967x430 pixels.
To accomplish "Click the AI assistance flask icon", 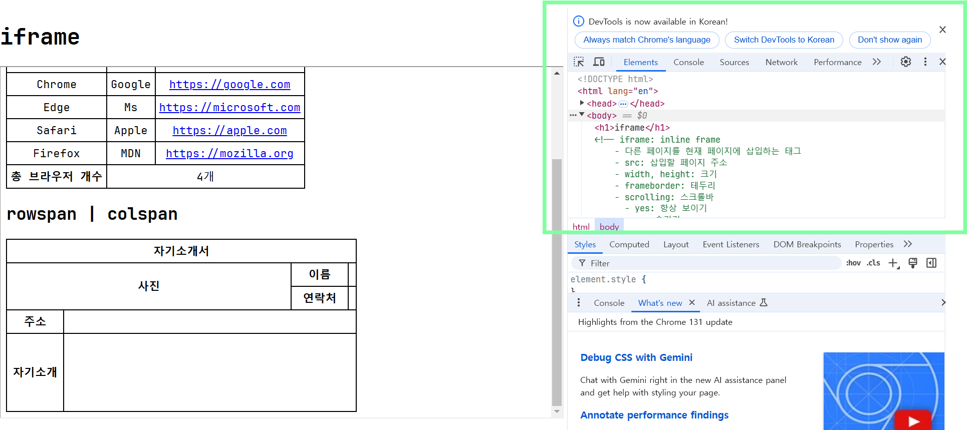I will [764, 303].
